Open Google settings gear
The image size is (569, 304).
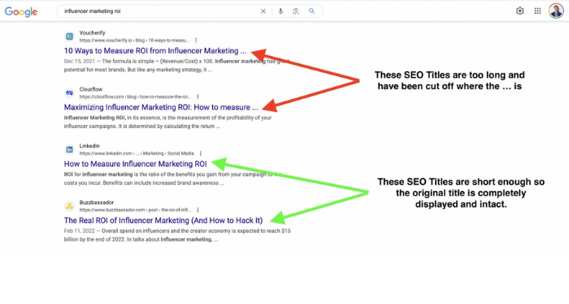[x=520, y=11]
